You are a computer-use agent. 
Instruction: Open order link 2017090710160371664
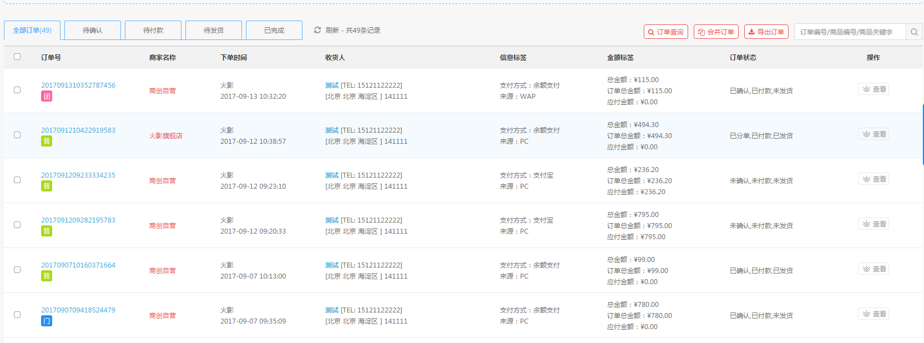pos(78,265)
